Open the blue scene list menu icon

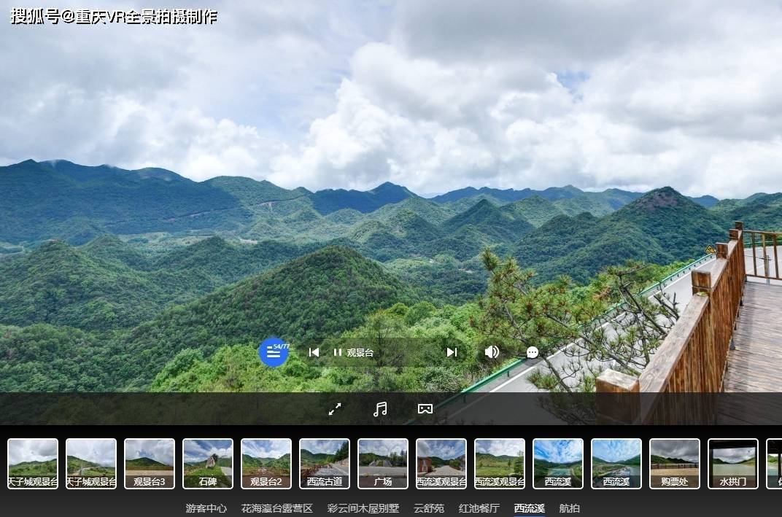click(x=274, y=352)
